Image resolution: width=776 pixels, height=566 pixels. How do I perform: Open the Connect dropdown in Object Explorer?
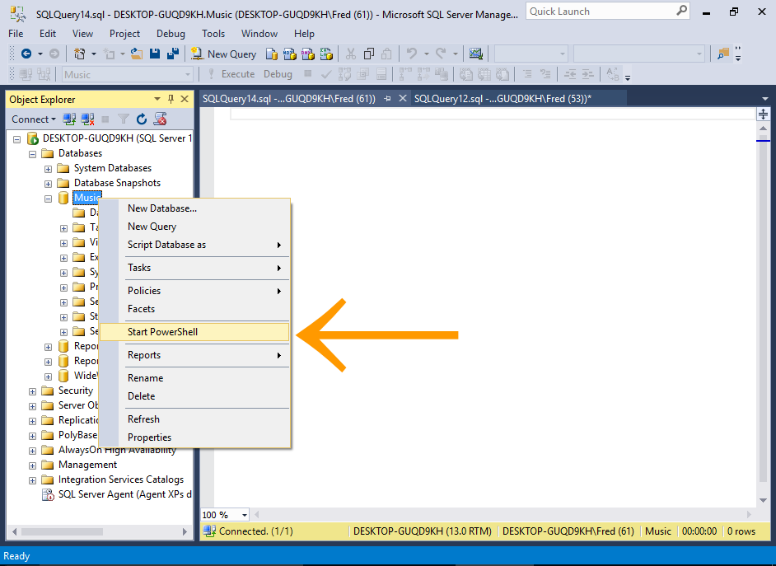pyautogui.click(x=34, y=119)
